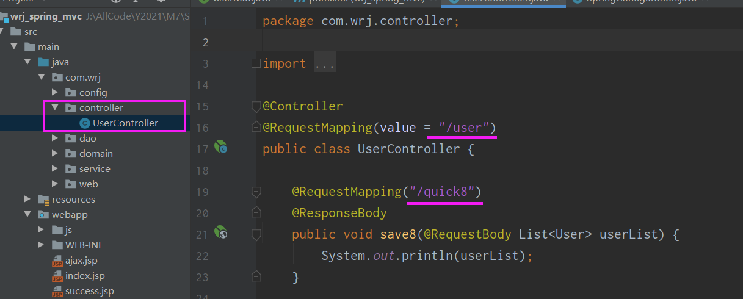Screen dimensions: 743x299
Task: Collapse the main folder arrow
Action: (14, 47)
